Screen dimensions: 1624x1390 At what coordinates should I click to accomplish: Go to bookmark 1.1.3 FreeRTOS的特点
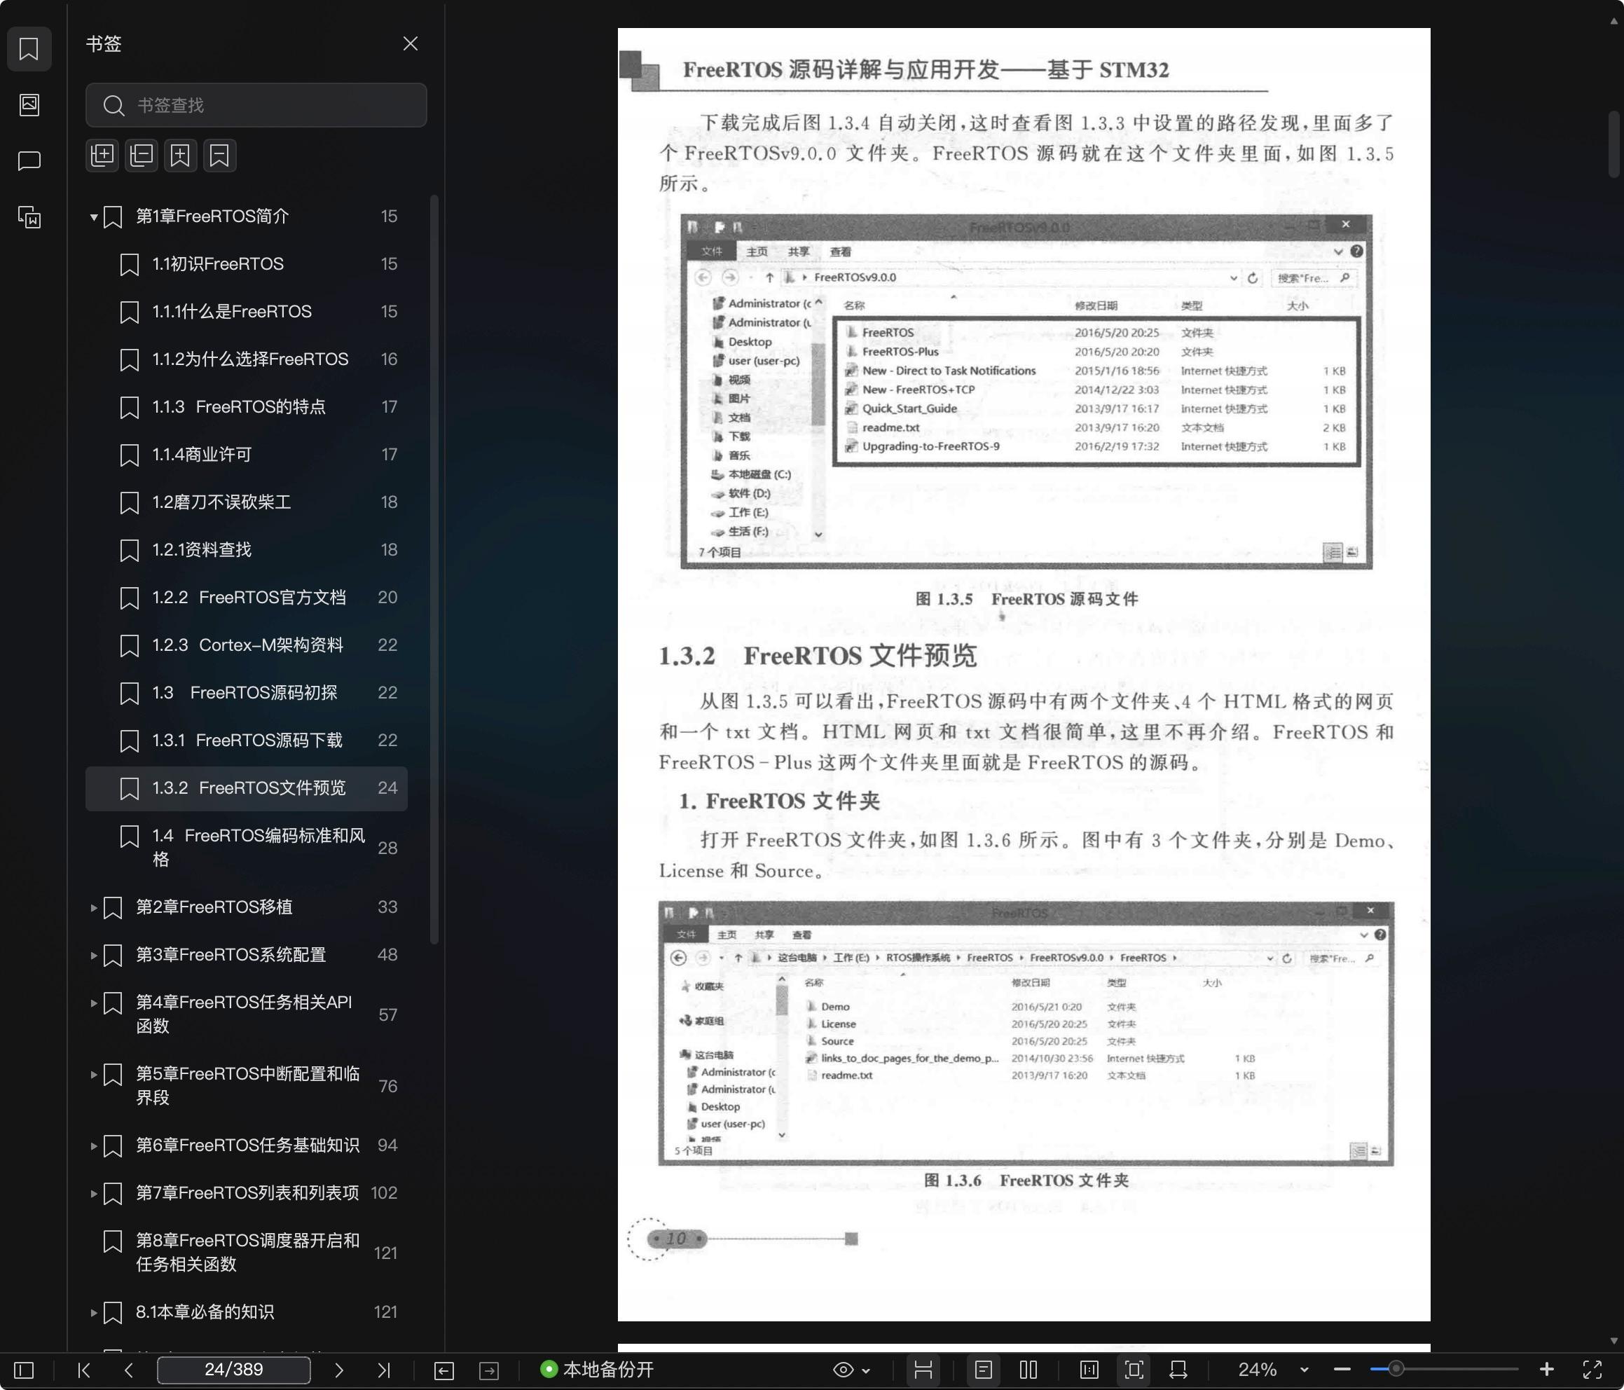click(x=246, y=407)
